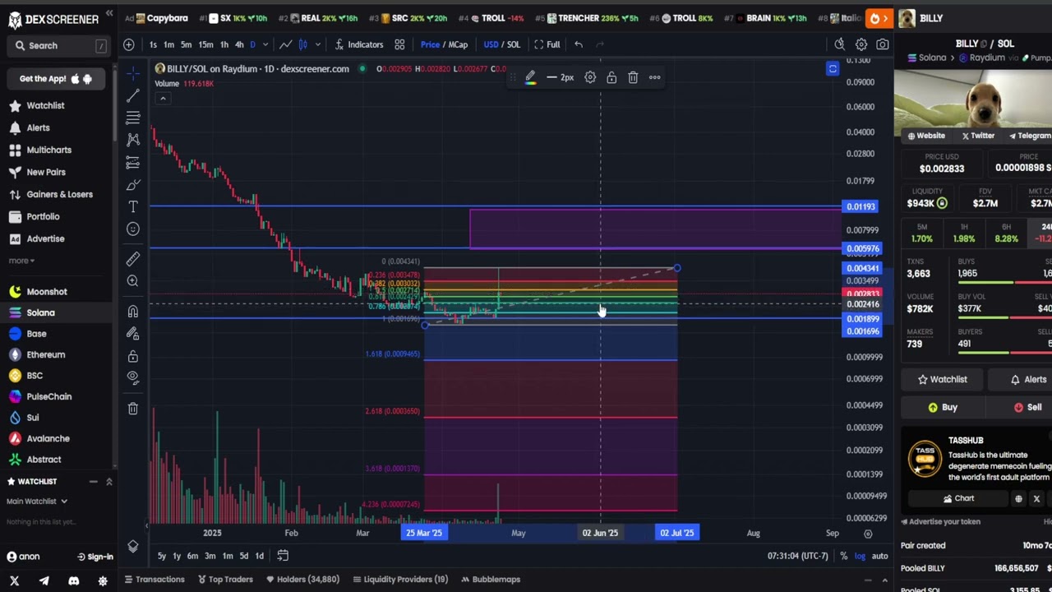Expand the Main Watchlist dropdown

click(37, 501)
